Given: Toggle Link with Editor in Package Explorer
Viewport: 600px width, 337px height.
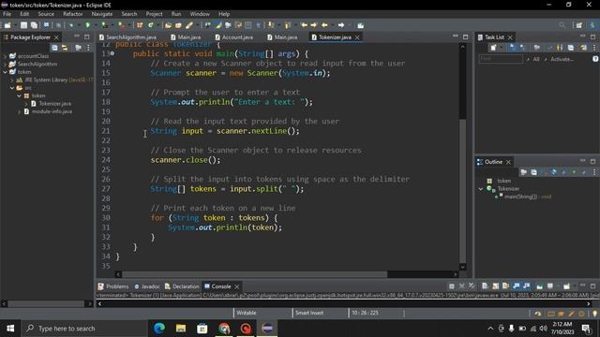Looking at the screenshot, I should (x=65, y=48).
